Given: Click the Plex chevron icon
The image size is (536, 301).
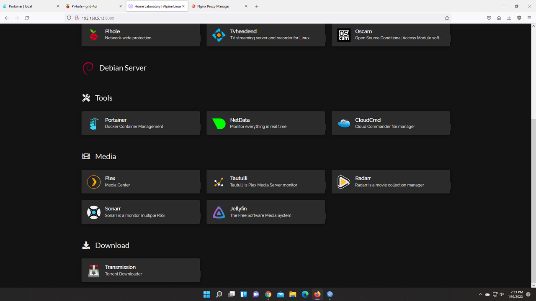Looking at the screenshot, I should (x=93, y=182).
